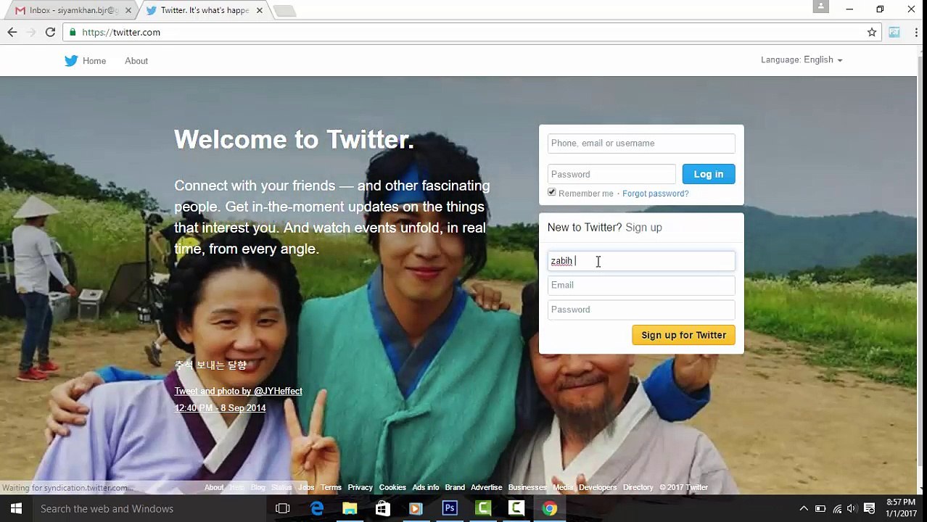Reload the Twitter page
The image size is (927, 522).
tap(50, 32)
